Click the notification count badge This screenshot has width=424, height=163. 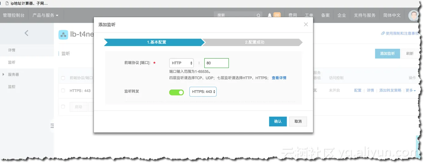277,15
